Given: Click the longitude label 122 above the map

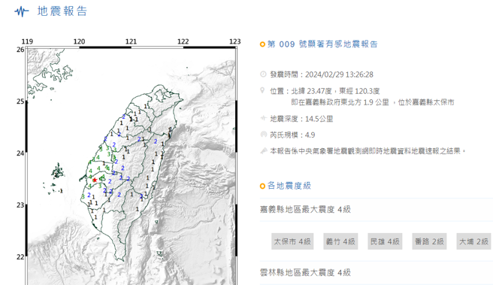Looking at the screenshot, I should (x=183, y=41).
